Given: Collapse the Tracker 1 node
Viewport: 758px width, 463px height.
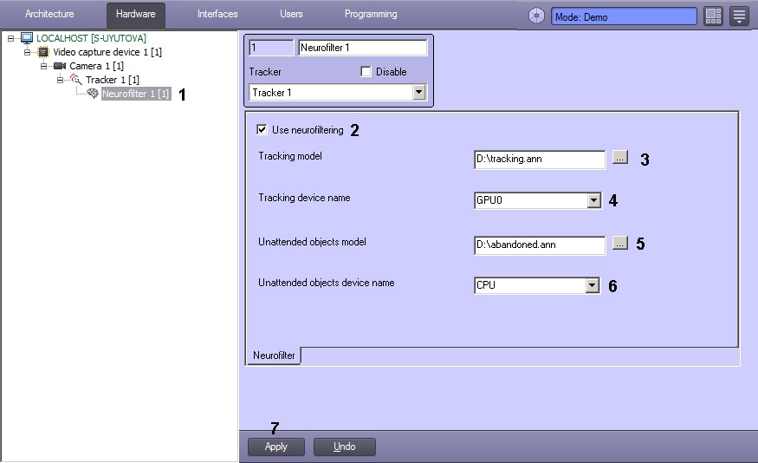Looking at the screenshot, I should coord(60,80).
